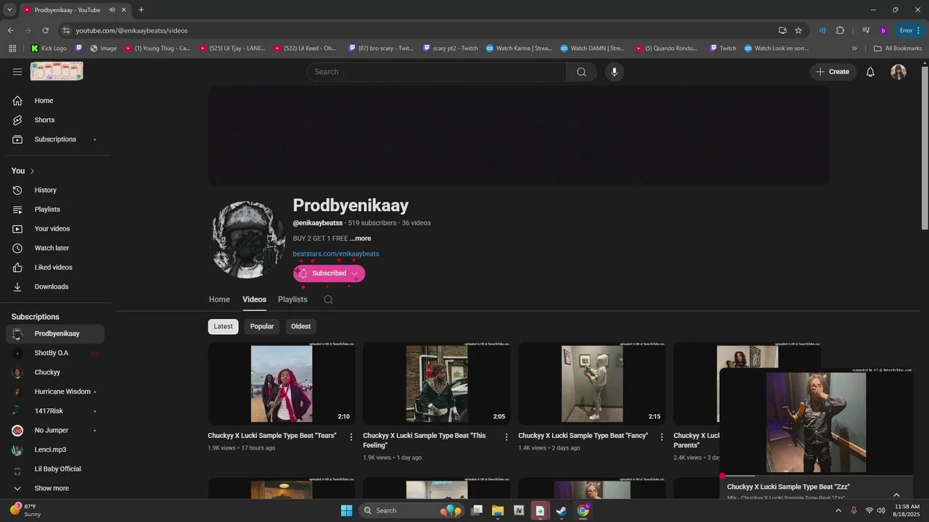Open Steam from the taskbar
The image size is (929, 522).
[x=561, y=510]
